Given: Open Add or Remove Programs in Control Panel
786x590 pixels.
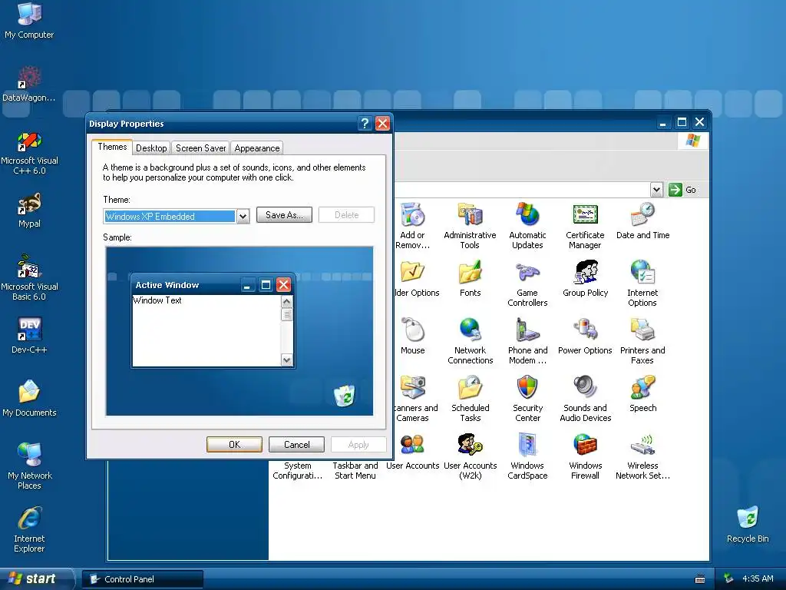Looking at the screenshot, I should [412, 215].
